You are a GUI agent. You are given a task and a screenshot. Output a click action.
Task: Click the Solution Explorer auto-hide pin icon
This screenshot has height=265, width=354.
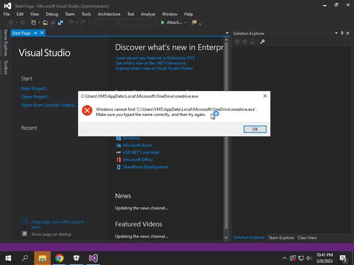pos(342,33)
